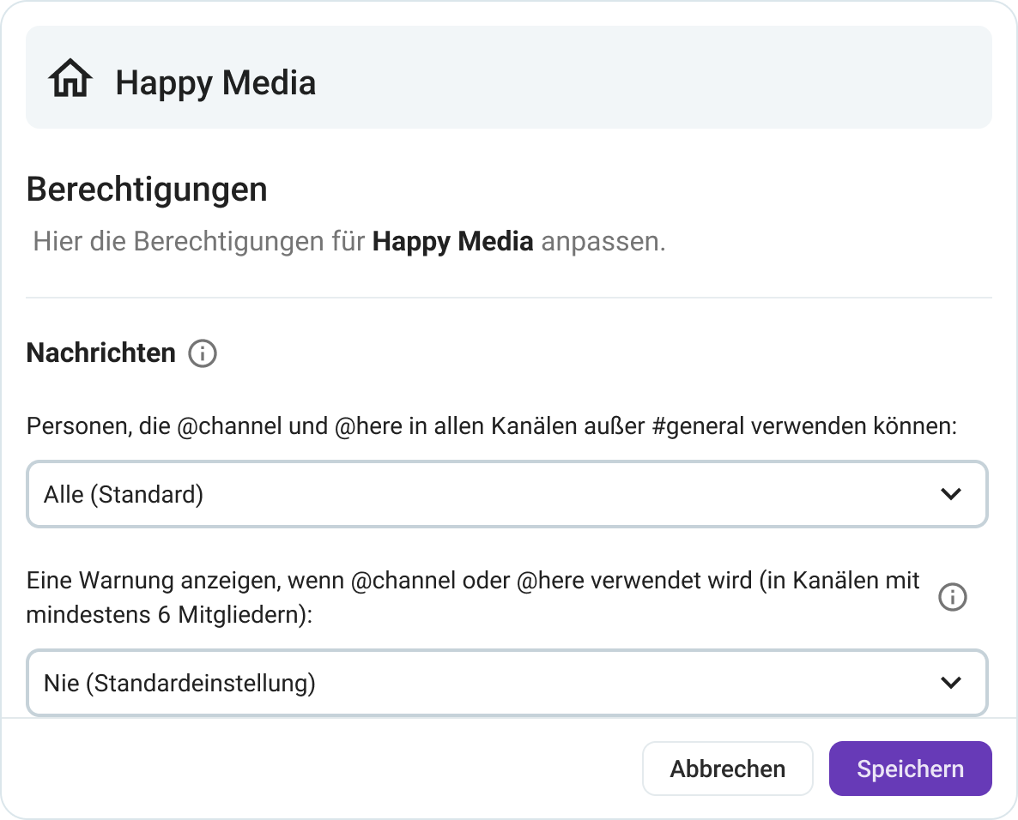Select the "Alle (Standard)" text in the combo box

(124, 495)
